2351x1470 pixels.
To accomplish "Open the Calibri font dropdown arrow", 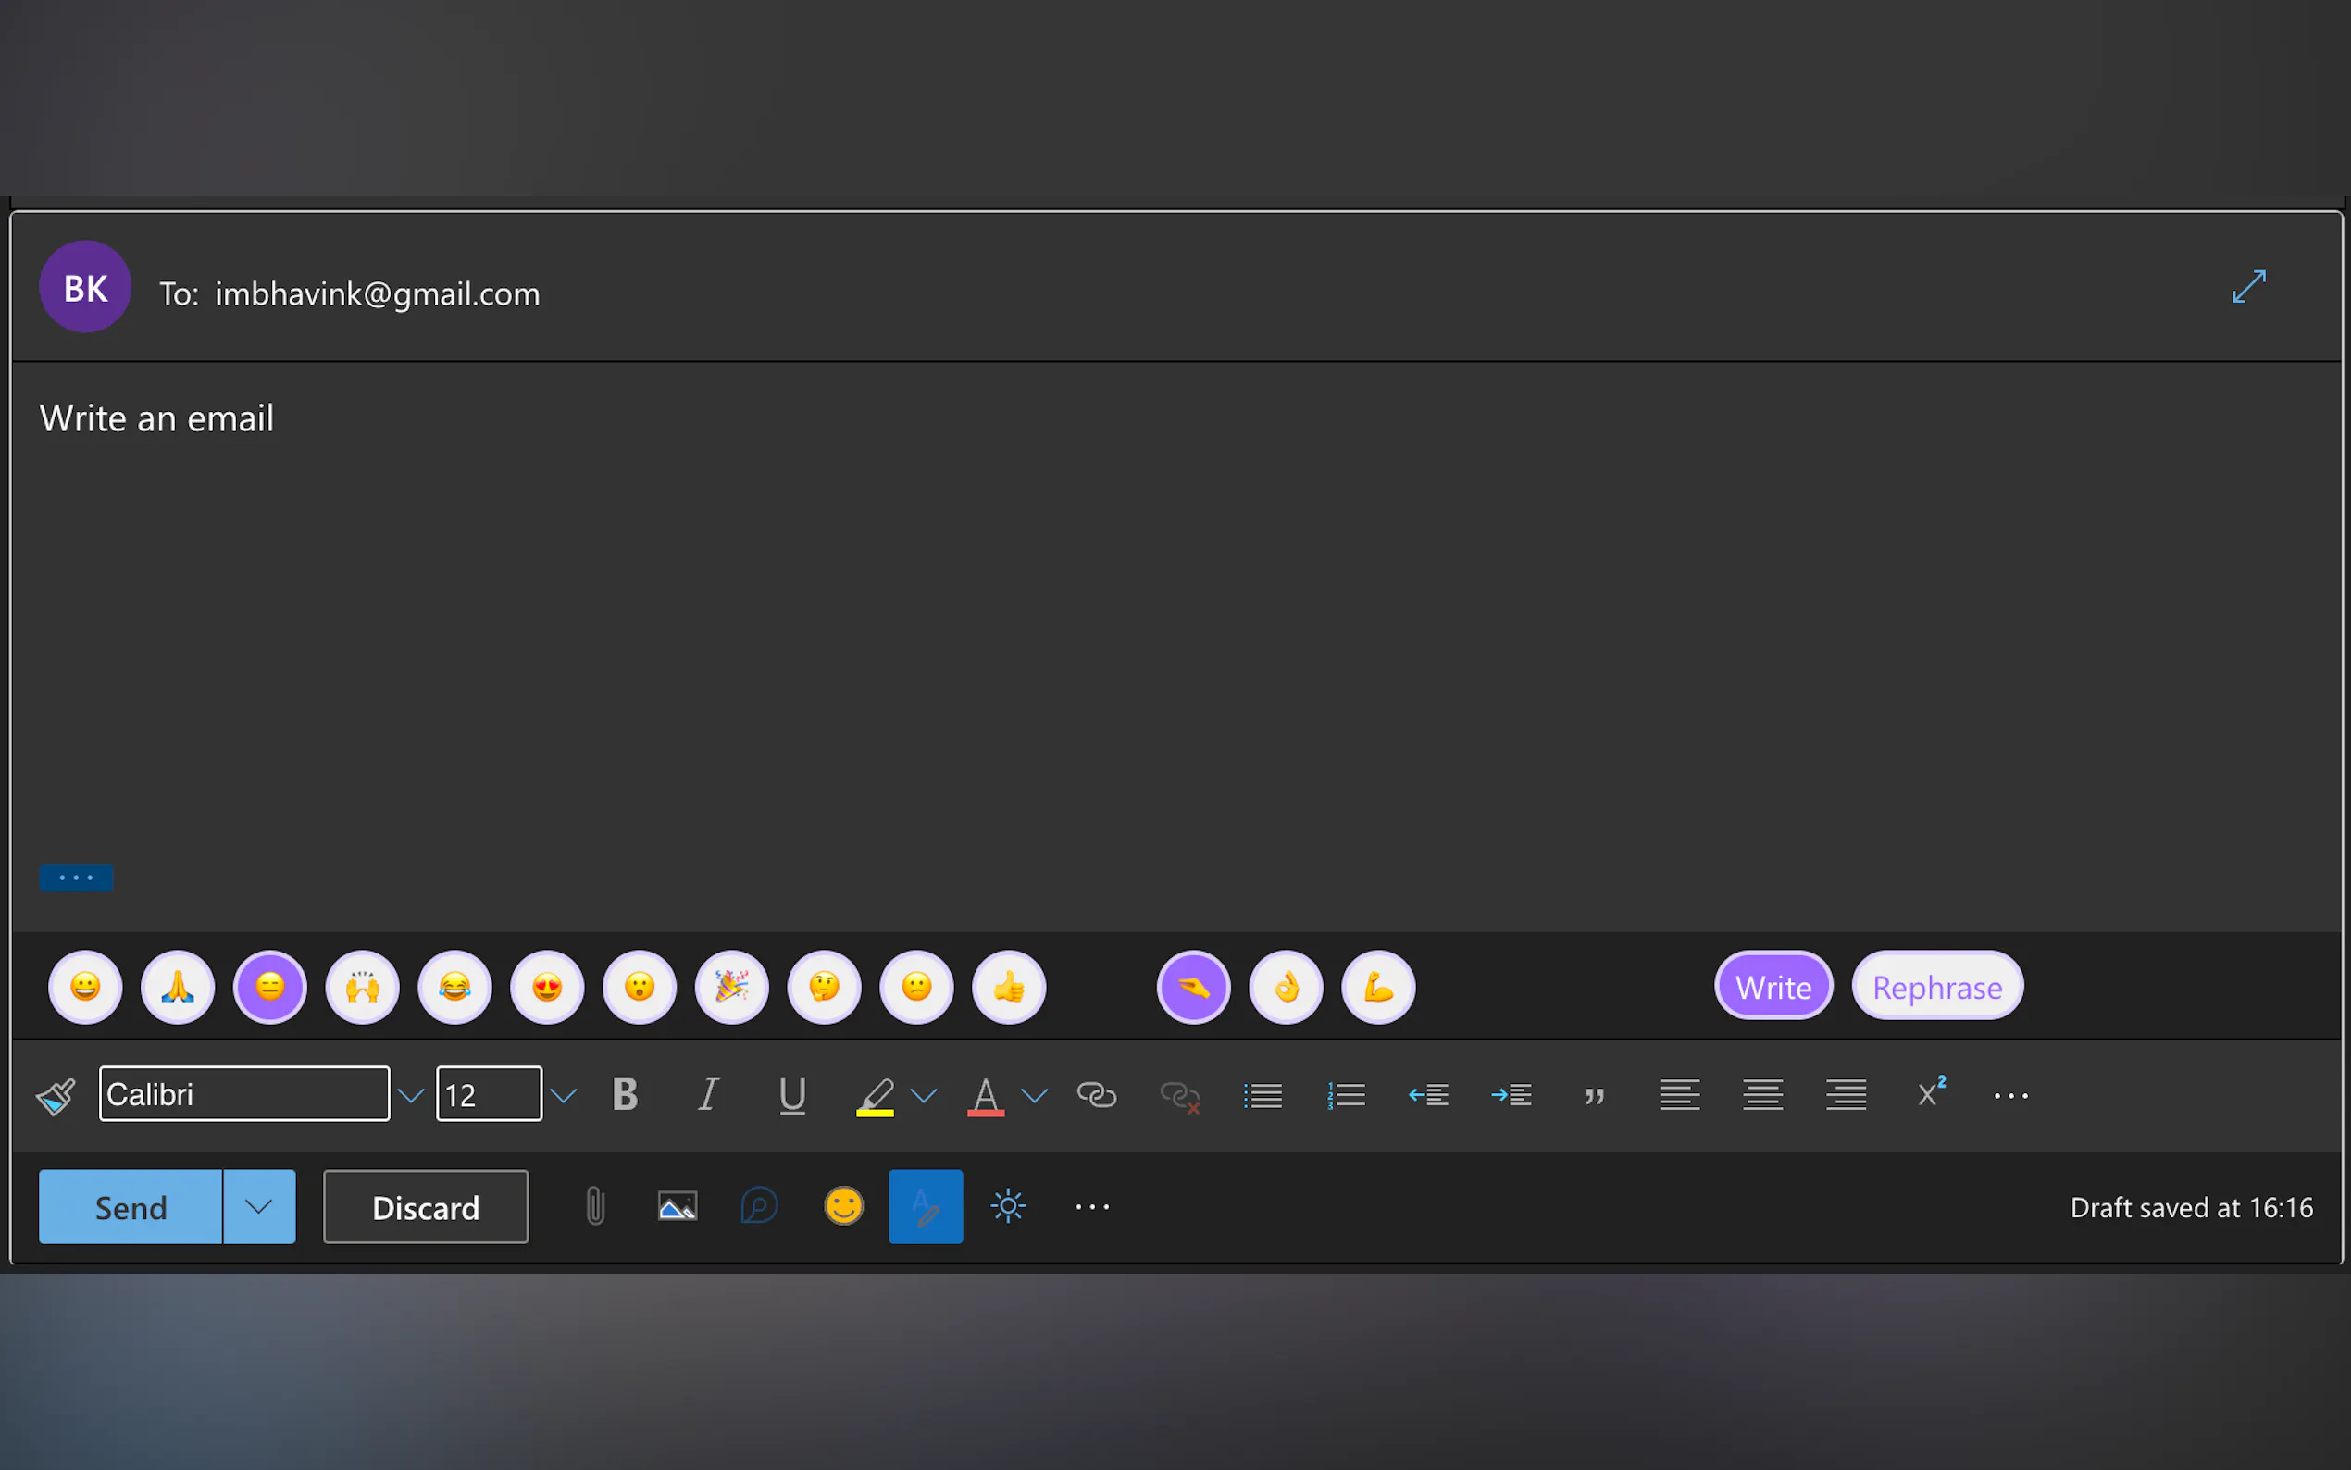I will coord(411,1096).
